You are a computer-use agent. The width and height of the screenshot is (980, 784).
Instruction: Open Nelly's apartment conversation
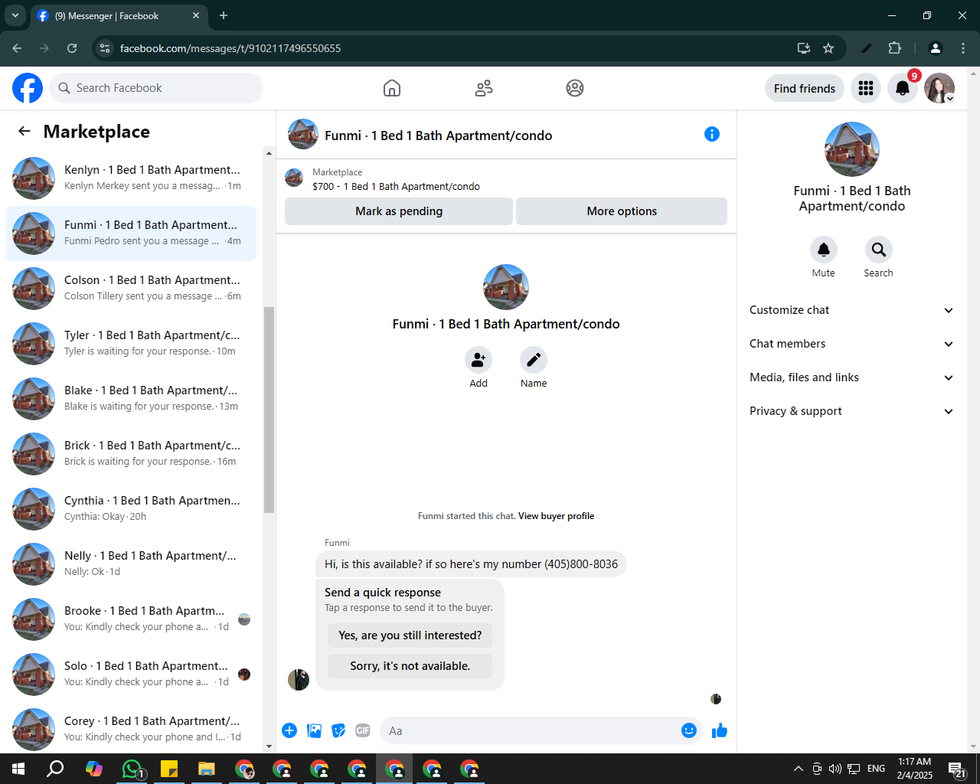coord(131,563)
